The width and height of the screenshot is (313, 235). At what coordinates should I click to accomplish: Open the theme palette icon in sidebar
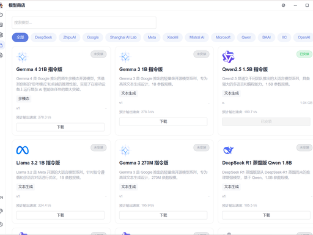click(x=1, y=211)
